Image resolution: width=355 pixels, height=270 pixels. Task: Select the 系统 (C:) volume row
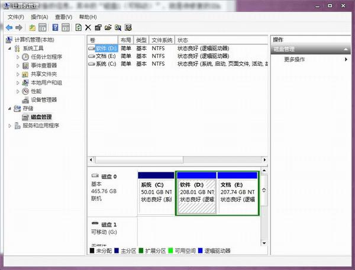click(x=177, y=63)
